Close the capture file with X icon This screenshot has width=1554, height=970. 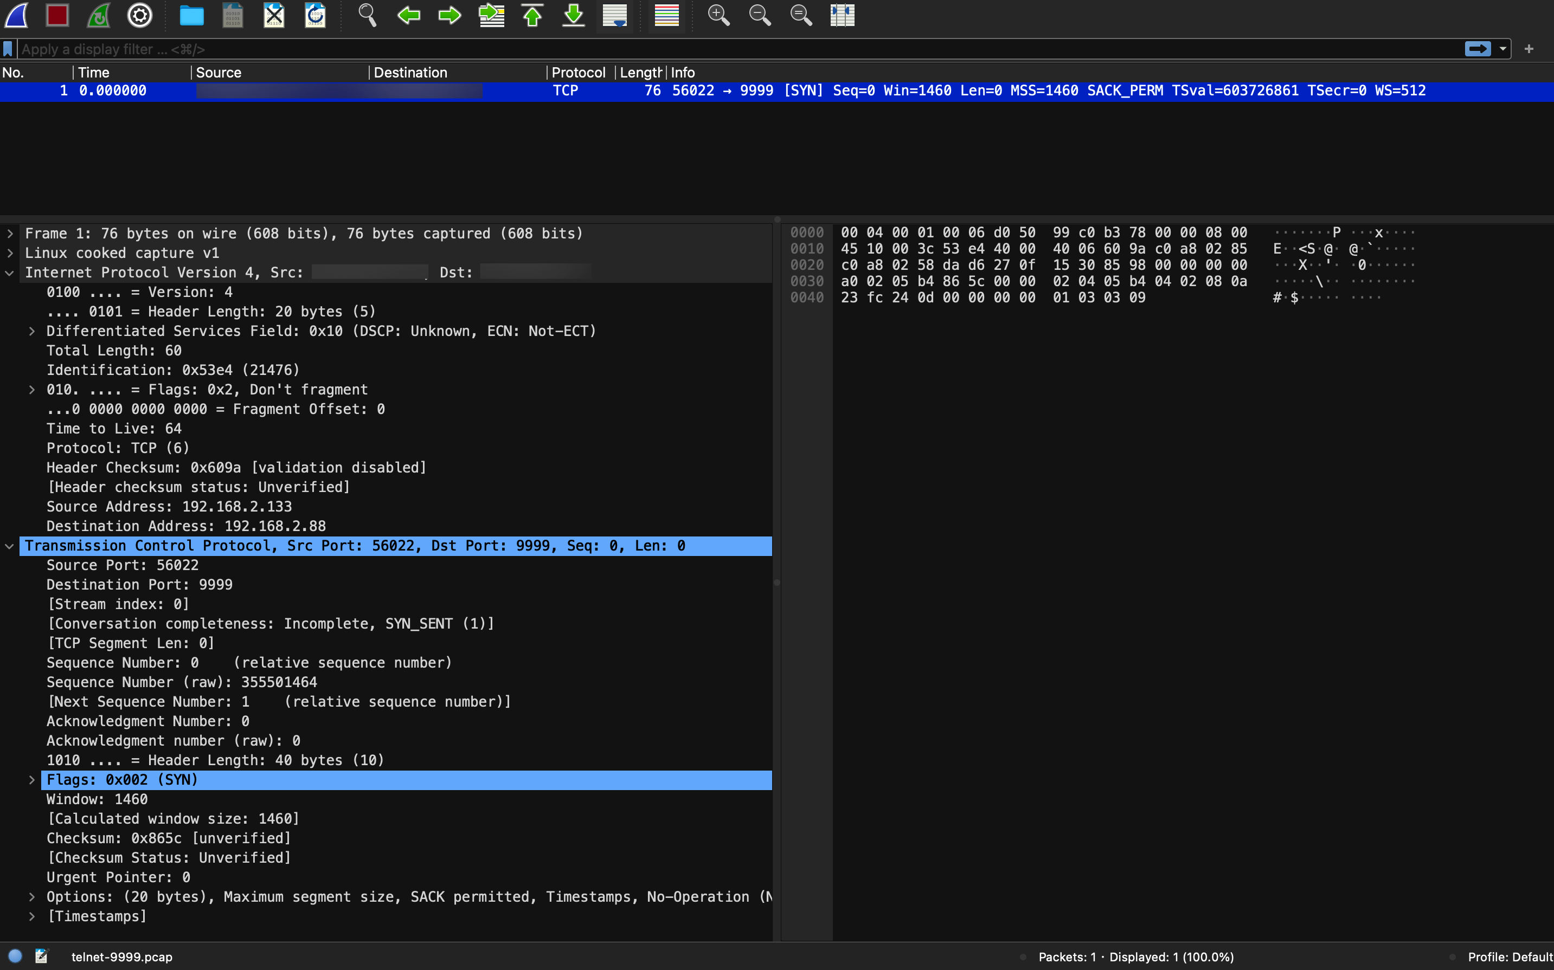point(274,15)
